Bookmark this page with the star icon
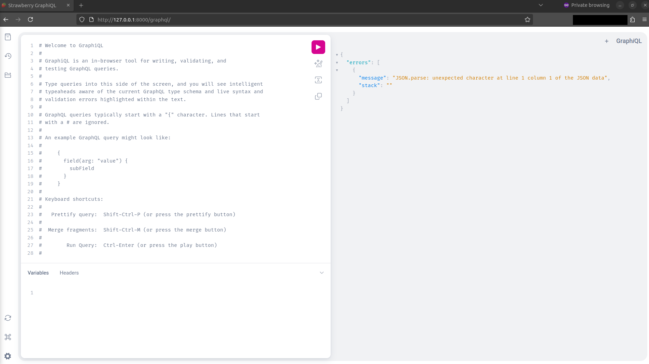This screenshot has width=649, height=364. [528, 19]
